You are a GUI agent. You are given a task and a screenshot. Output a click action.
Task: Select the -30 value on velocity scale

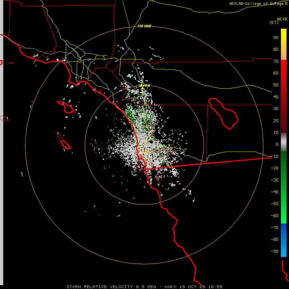275,180
